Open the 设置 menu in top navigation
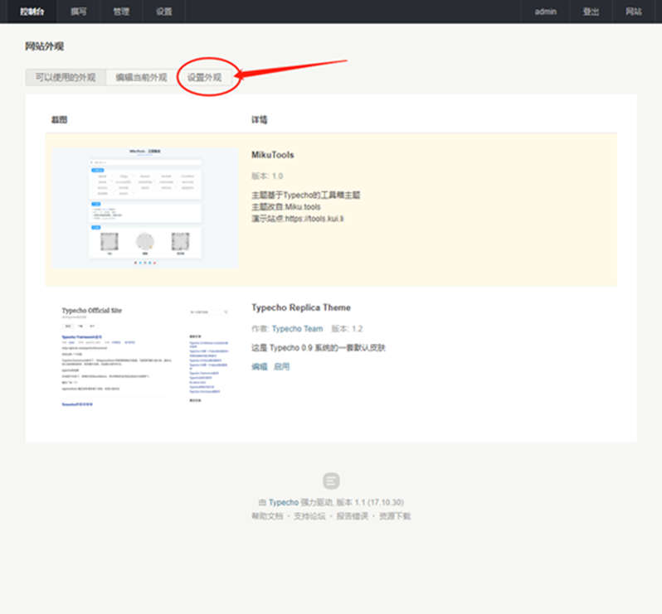662x614 pixels. coord(164,12)
